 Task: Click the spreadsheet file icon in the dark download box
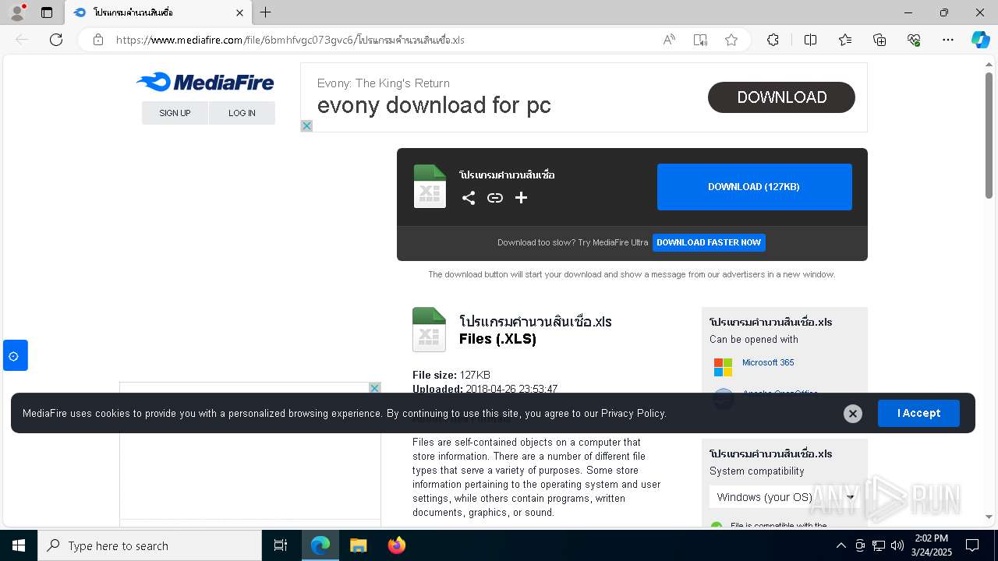(x=430, y=186)
